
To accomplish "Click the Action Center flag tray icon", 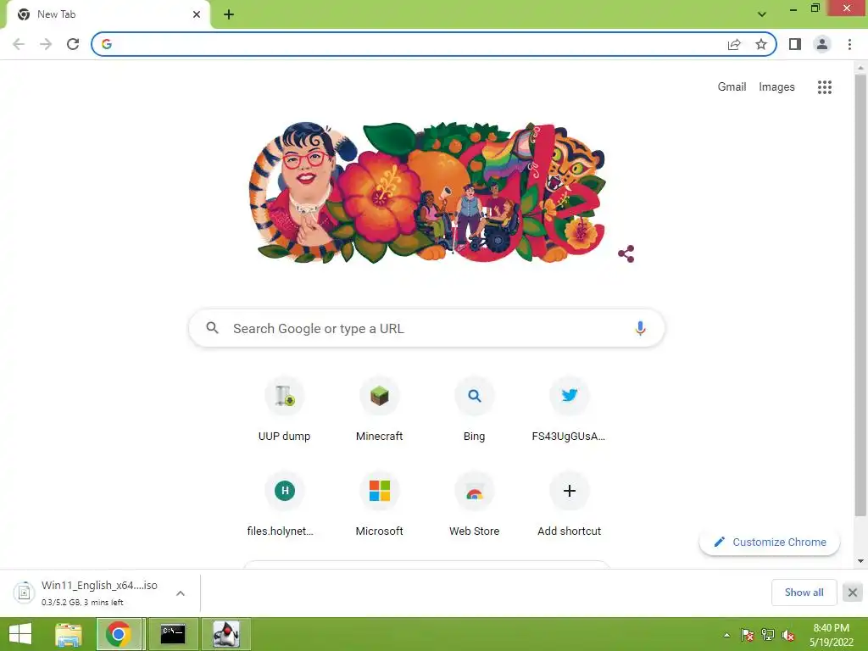I will 747,634.
